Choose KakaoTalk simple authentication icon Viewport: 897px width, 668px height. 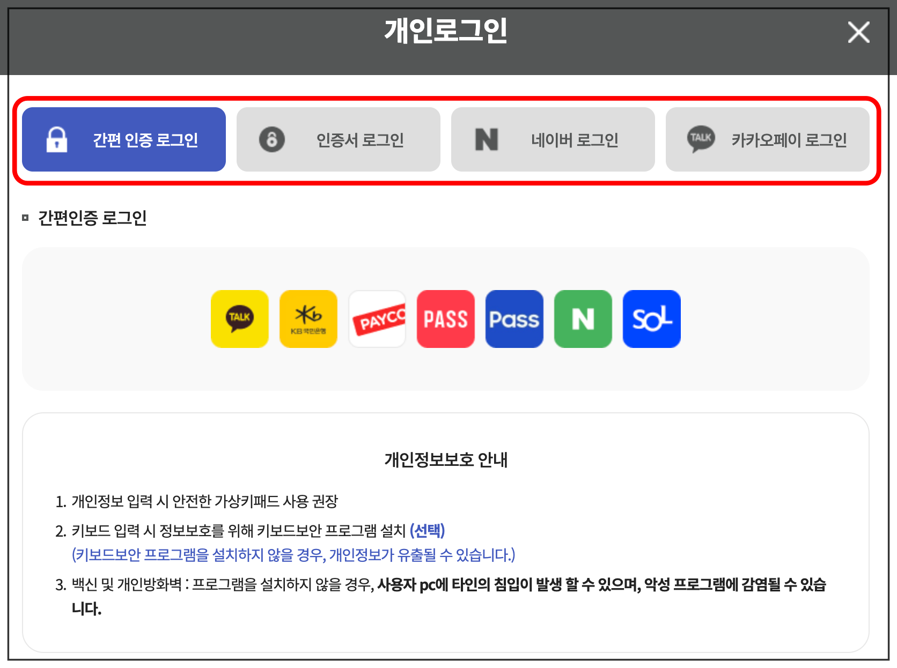coord(240,319)
